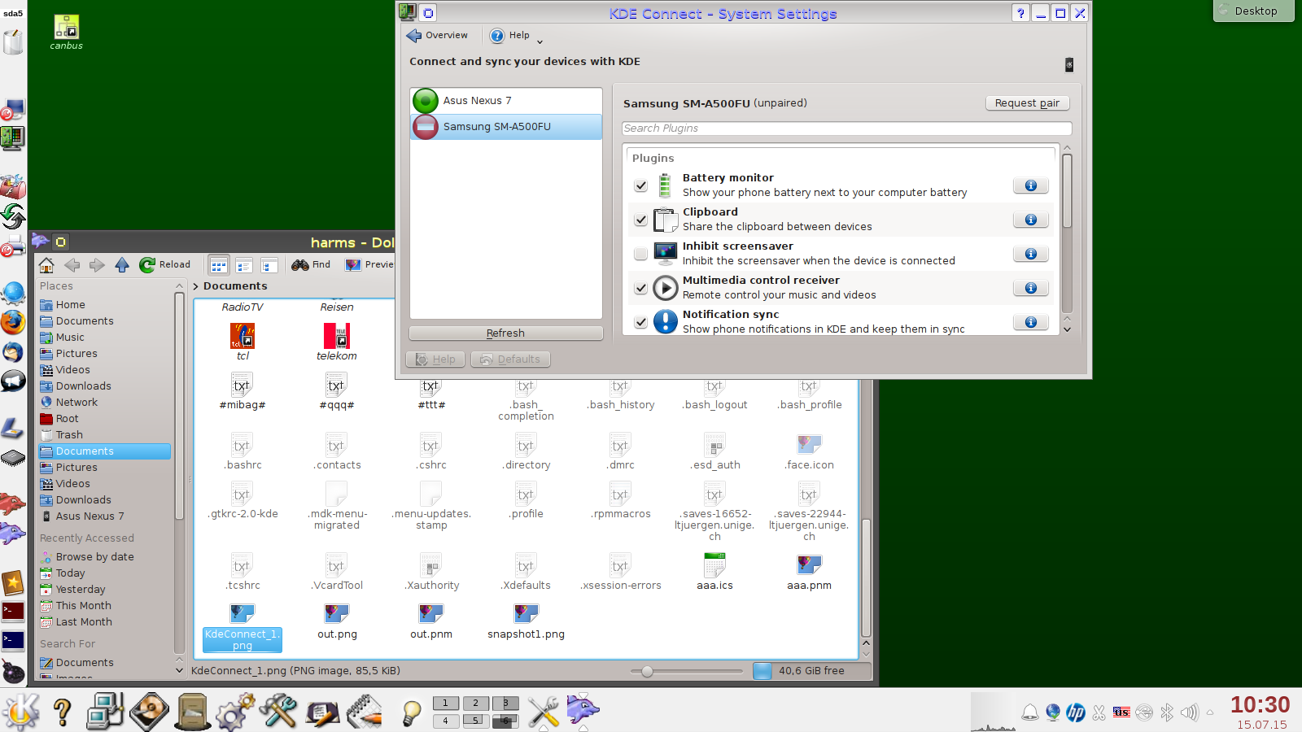Switch to virtual desktop 2 in pager
The image size is (1302, 732).
(x=475, y=703)
